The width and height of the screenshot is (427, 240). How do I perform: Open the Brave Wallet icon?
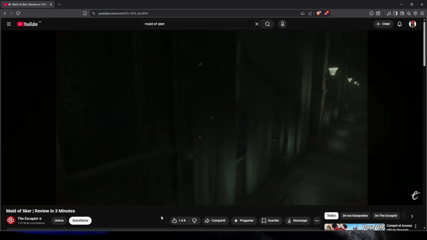[x=402, y=13]
